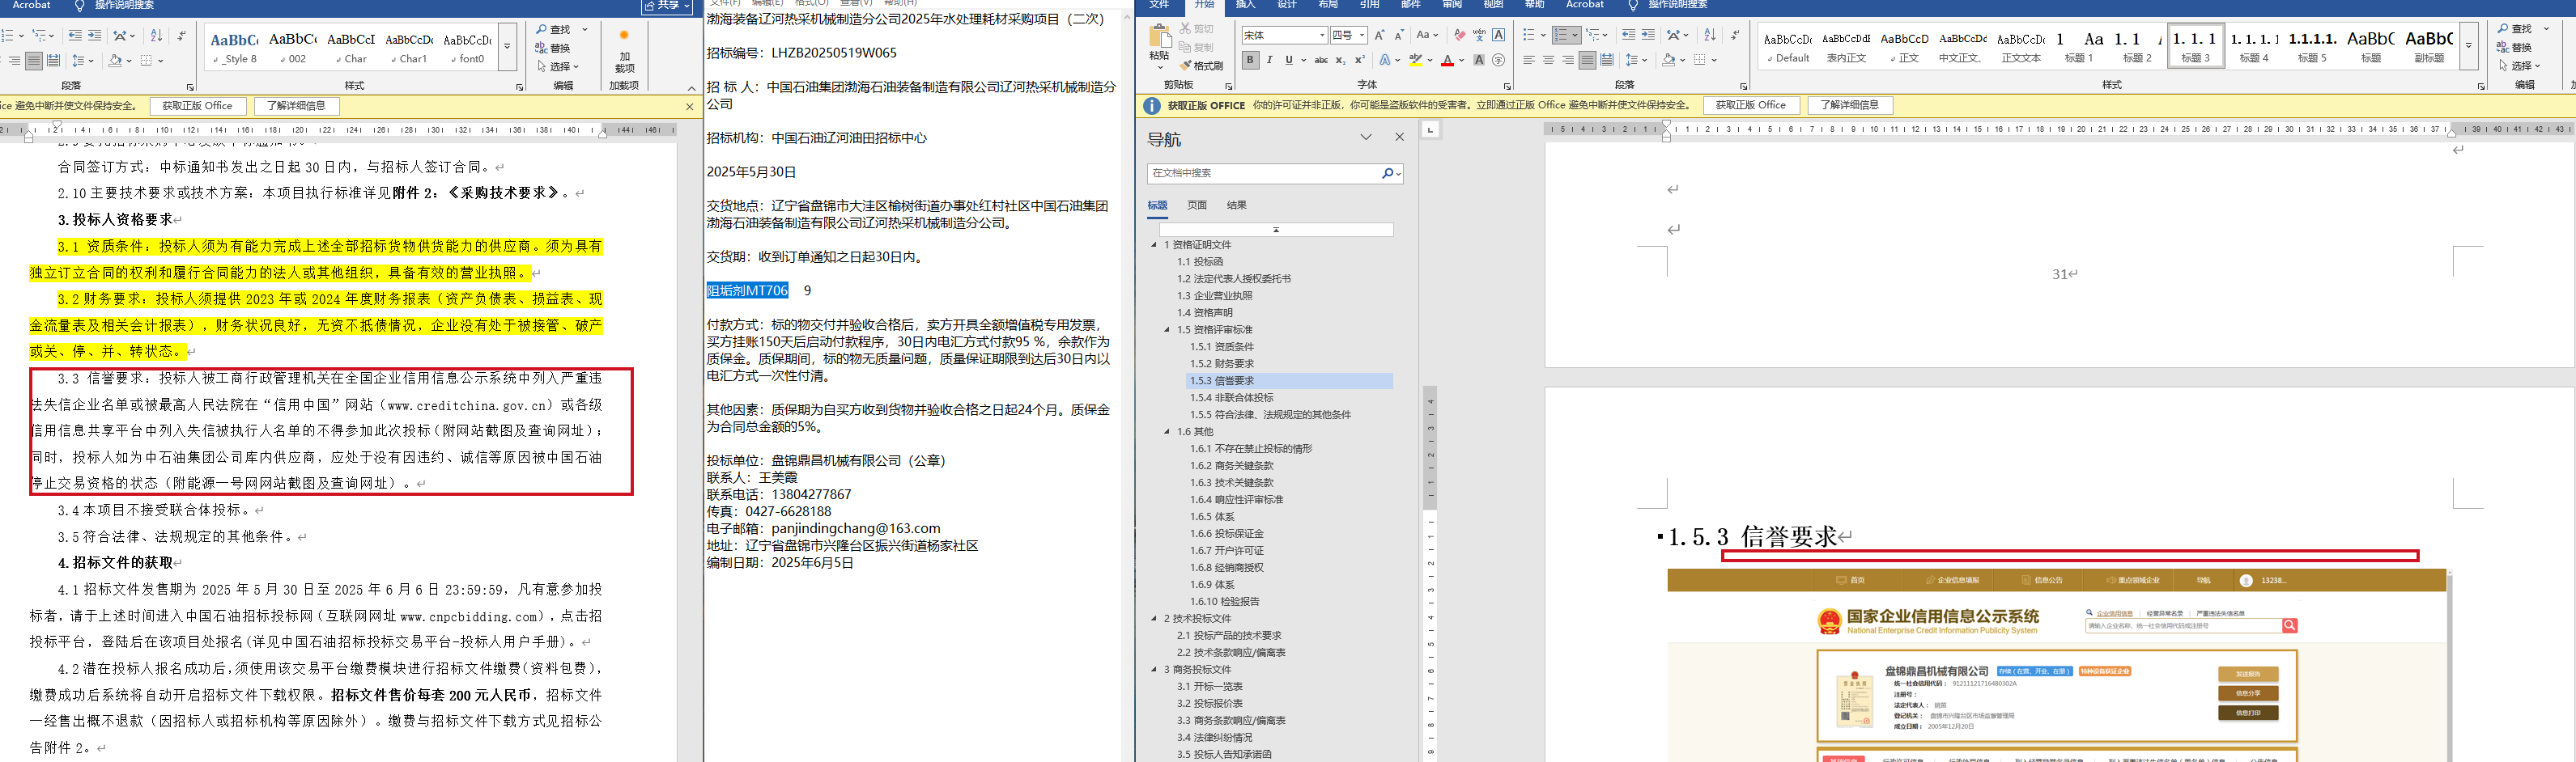
Task: Apply Character Border to the text
Action: [1498, 35]
